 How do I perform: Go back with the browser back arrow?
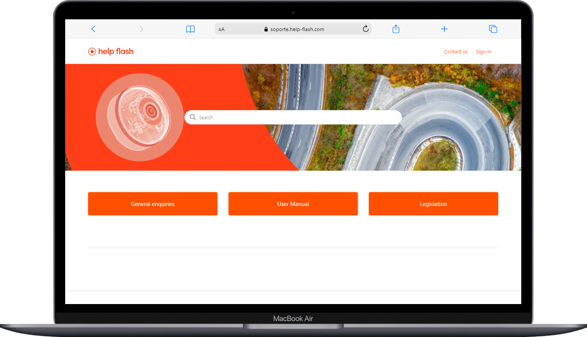[x=93, y=29]
